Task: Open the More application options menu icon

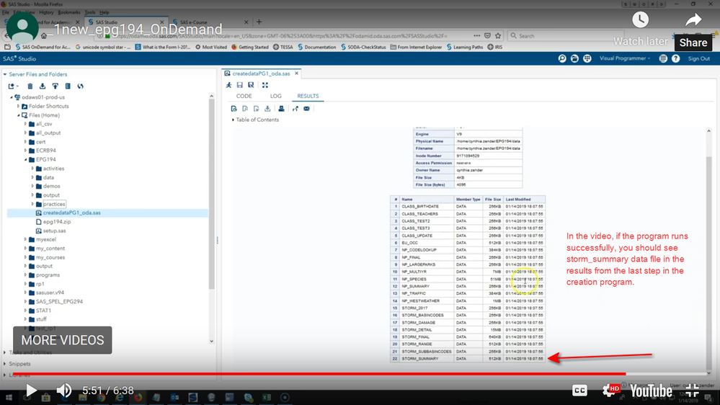Action: pyautogui.click(x=663, y=59)
